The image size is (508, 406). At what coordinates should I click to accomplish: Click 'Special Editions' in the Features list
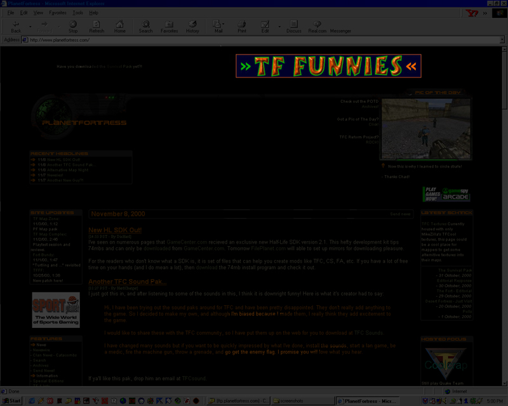point(48,381)
